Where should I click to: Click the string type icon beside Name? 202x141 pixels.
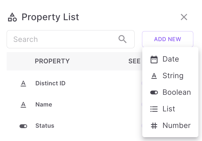23,104
